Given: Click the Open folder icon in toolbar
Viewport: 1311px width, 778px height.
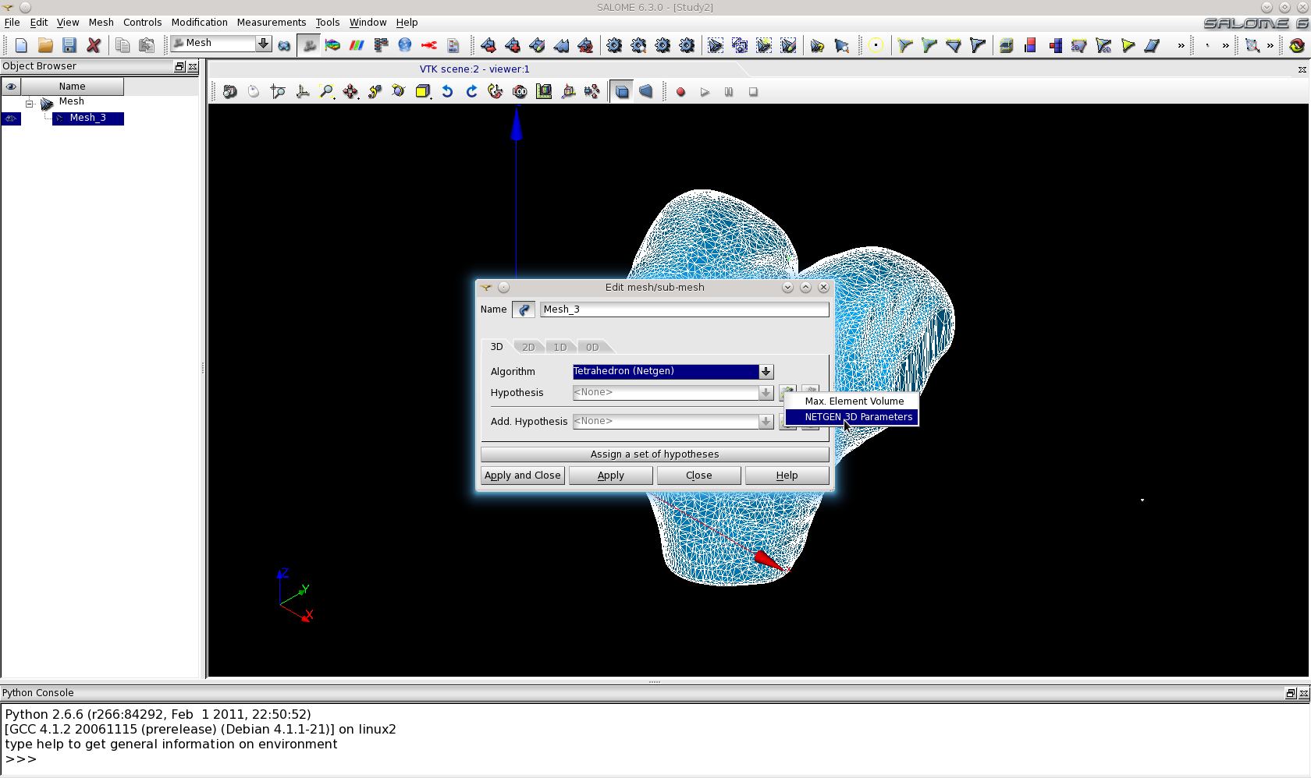Looking at the screenshot, I should tap(45, 45).
